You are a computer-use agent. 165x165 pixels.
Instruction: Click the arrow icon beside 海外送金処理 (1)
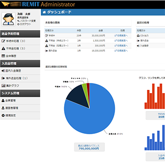[x=3, y=78]
